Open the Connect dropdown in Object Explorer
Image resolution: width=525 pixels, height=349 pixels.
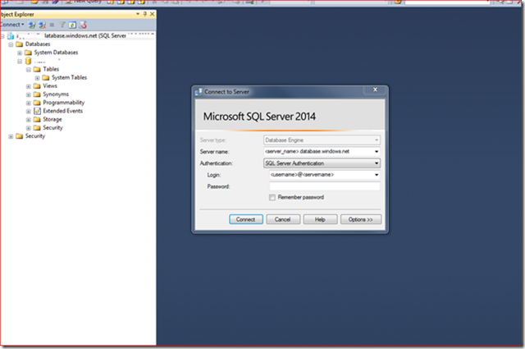pos(12,25)
